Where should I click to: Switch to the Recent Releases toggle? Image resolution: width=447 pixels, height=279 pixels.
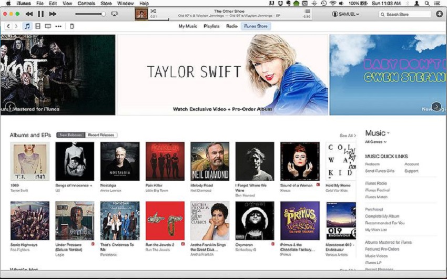coord(101,135)
